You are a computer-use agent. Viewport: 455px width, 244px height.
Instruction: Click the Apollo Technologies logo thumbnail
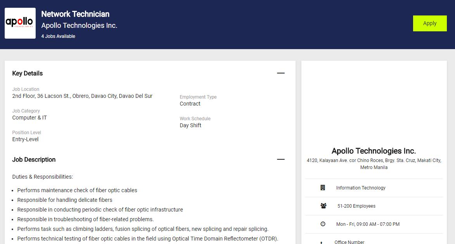[20, 23]
